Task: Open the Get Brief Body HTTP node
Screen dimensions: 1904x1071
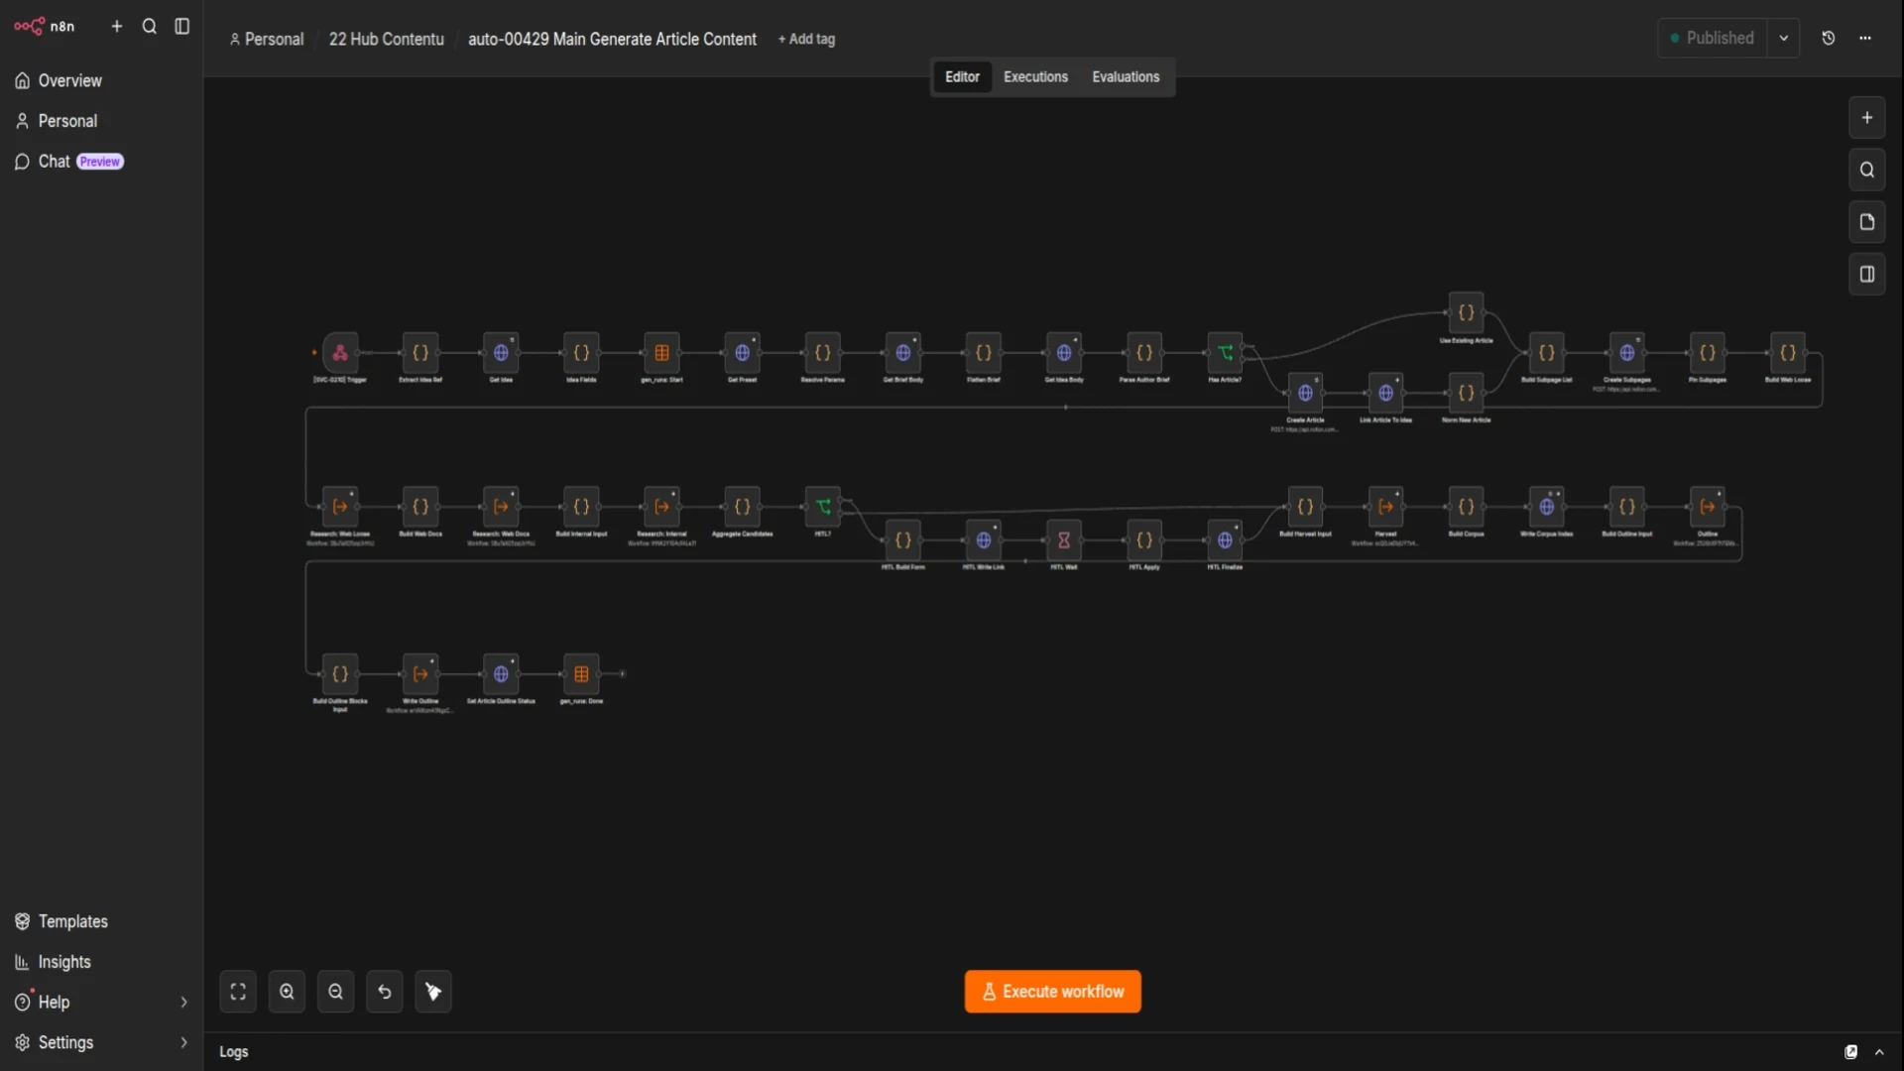Action: (902, 353)
